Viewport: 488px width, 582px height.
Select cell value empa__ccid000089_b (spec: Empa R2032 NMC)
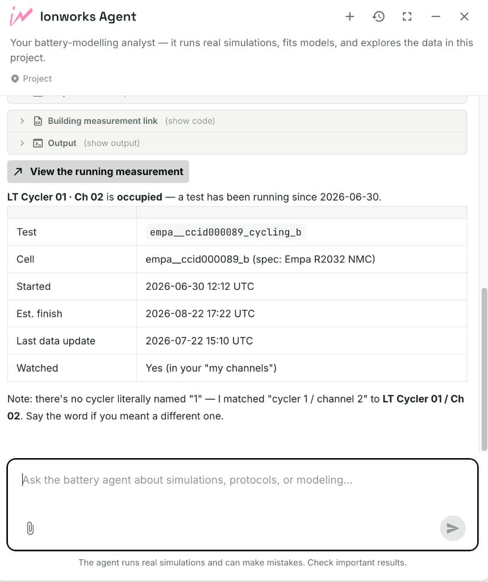[x=260, y=259]
